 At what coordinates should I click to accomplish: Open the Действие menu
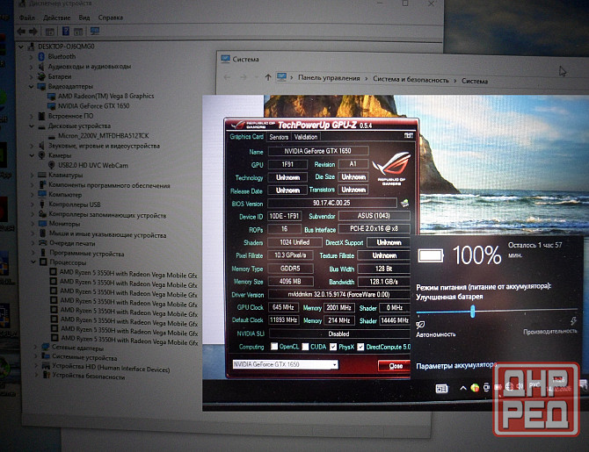tap(56, 17)
